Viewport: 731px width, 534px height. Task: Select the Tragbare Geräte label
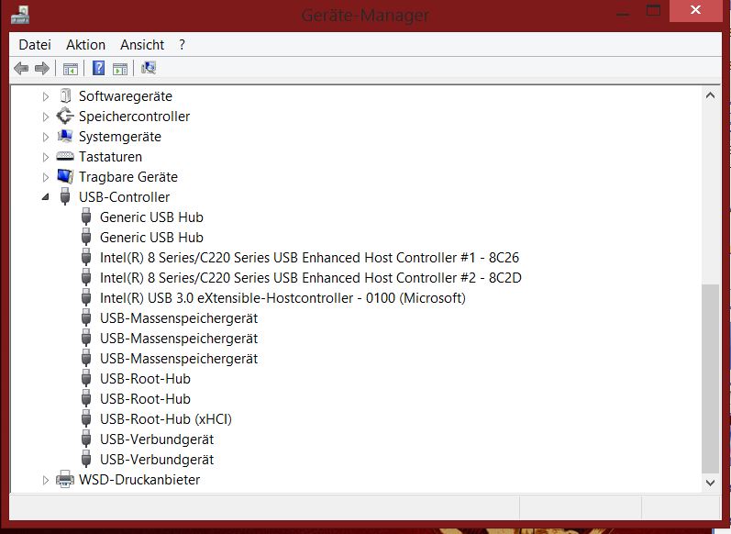(128, 177)
